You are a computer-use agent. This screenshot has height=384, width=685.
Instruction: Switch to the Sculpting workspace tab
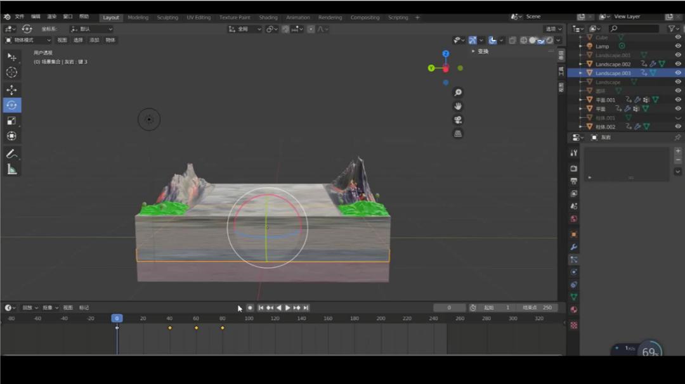coord(167,18)
